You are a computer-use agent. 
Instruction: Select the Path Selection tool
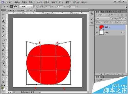click(x=3, y=71)
